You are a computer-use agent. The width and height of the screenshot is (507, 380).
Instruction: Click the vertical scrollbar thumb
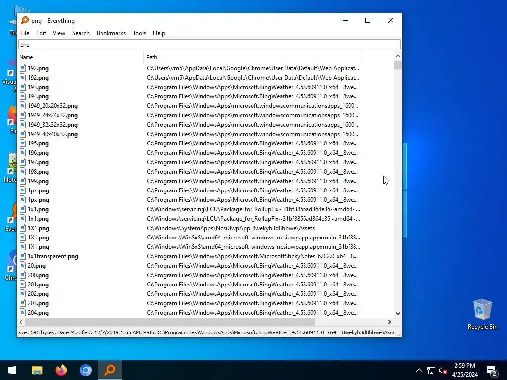398,65
